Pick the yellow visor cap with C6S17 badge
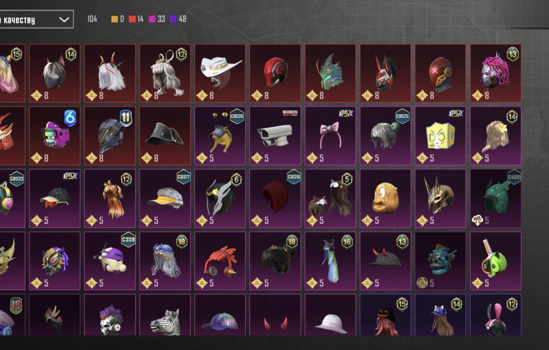 click(x=165, y=199)
